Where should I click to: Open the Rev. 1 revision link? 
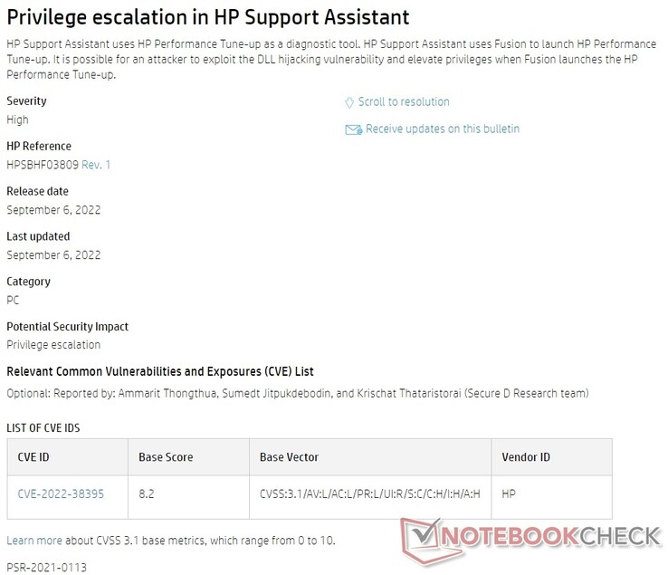point(96,165)
